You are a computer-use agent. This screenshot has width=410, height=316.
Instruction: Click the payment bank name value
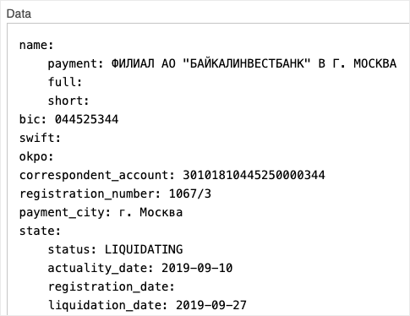(x=254, y=63)
